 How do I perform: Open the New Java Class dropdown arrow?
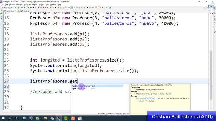click(x=55, y=8)
